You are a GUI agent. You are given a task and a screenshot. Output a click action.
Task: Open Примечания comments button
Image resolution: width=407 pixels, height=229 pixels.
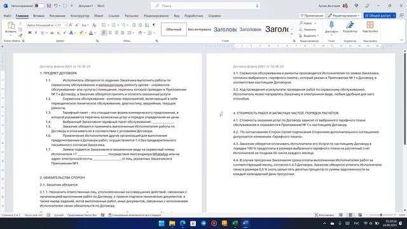[x=312, y=15]
